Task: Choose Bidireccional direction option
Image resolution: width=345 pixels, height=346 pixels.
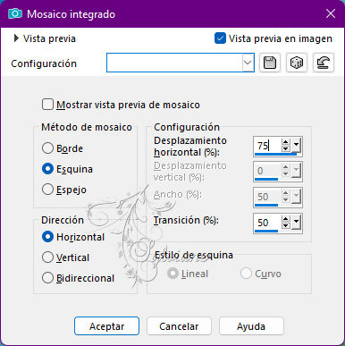Action: click(x=47, y=278)
